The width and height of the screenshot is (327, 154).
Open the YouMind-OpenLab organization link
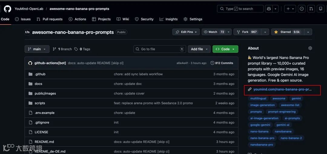click(28, 9)
